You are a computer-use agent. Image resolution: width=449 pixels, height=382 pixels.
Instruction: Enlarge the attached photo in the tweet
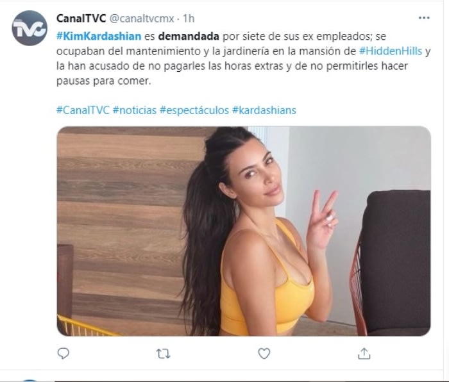(244, 231)
